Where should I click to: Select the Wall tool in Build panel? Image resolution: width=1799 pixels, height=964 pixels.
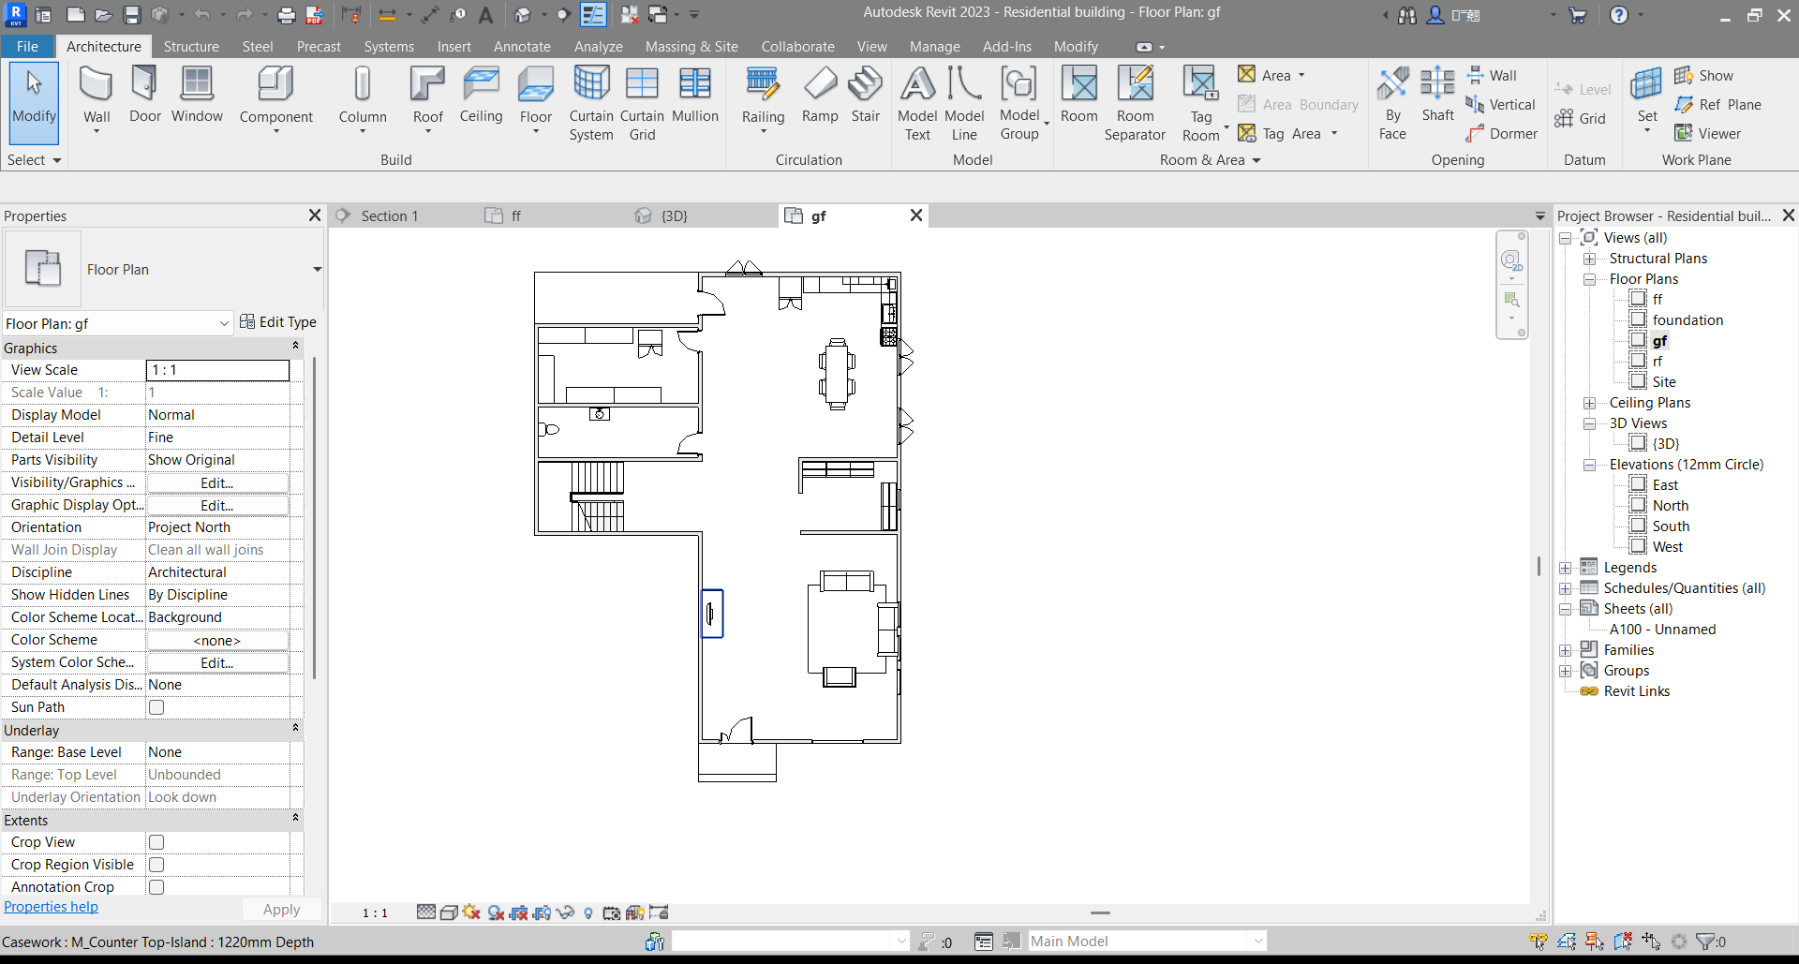(x=97, y=97)
